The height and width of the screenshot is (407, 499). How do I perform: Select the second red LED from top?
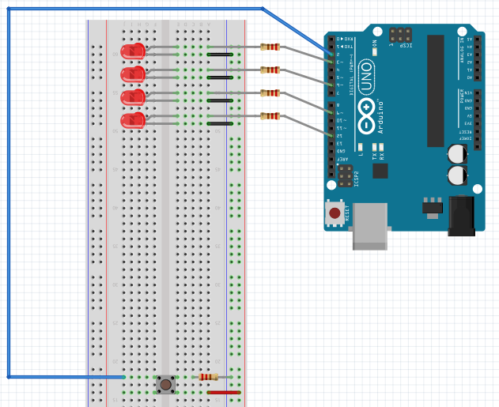[x=133, y=73]
